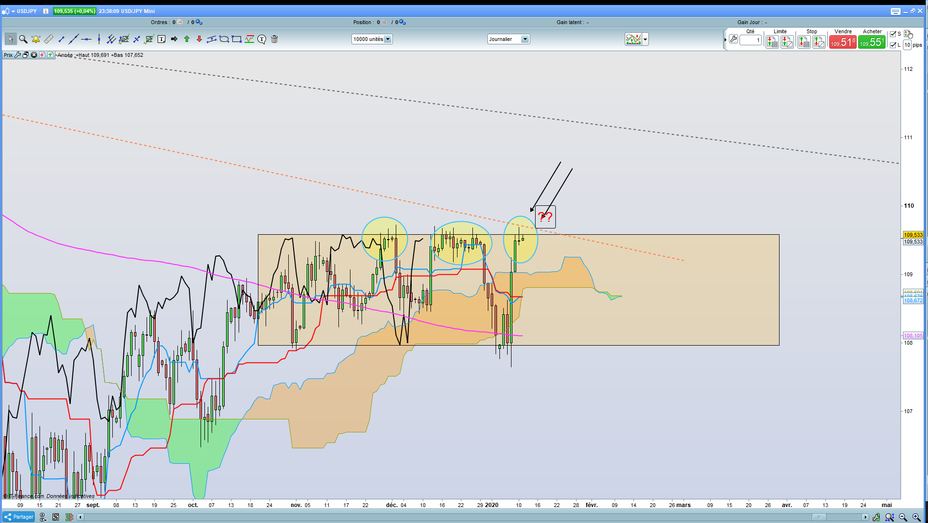Open the chart link group icon
The height and width of the screenshot is (523, 928).
point(43,517)
